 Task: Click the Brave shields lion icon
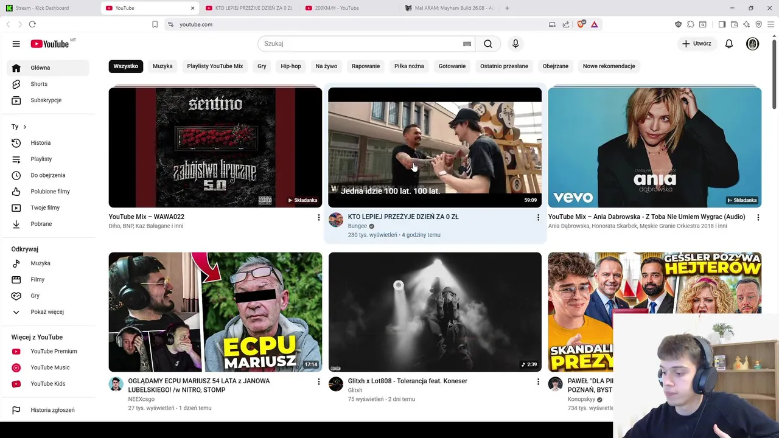(x=581, y=24)
